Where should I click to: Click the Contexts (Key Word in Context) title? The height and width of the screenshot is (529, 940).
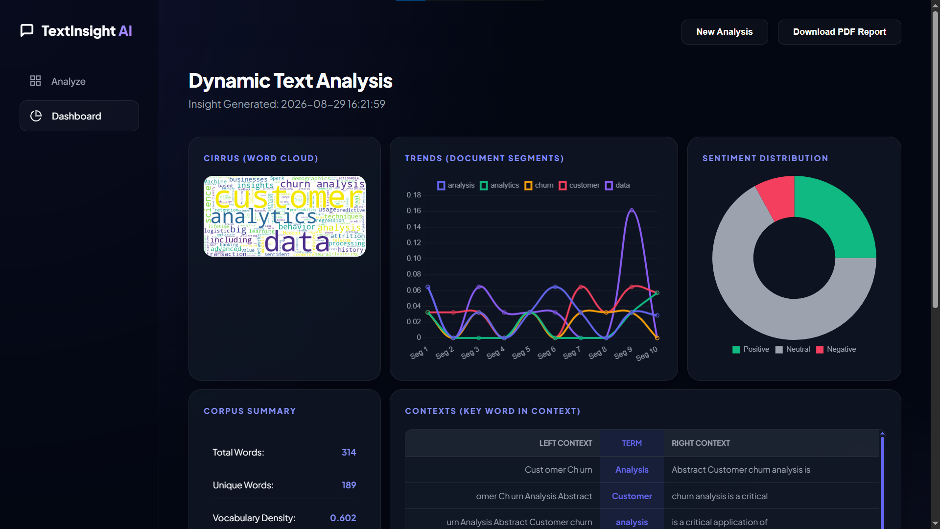coord(493,411)
